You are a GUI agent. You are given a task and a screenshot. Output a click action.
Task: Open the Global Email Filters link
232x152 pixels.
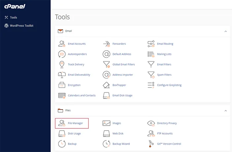tap(124, 64)
